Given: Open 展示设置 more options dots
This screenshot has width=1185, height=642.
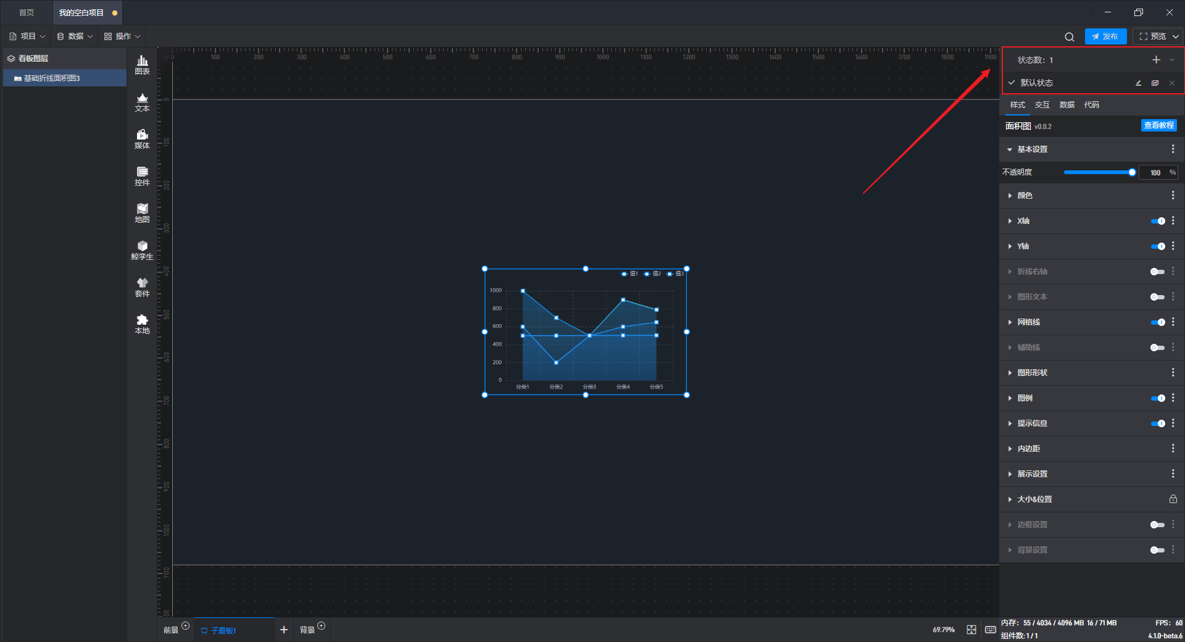Looking at the screenshot, I should [1173, 474].
